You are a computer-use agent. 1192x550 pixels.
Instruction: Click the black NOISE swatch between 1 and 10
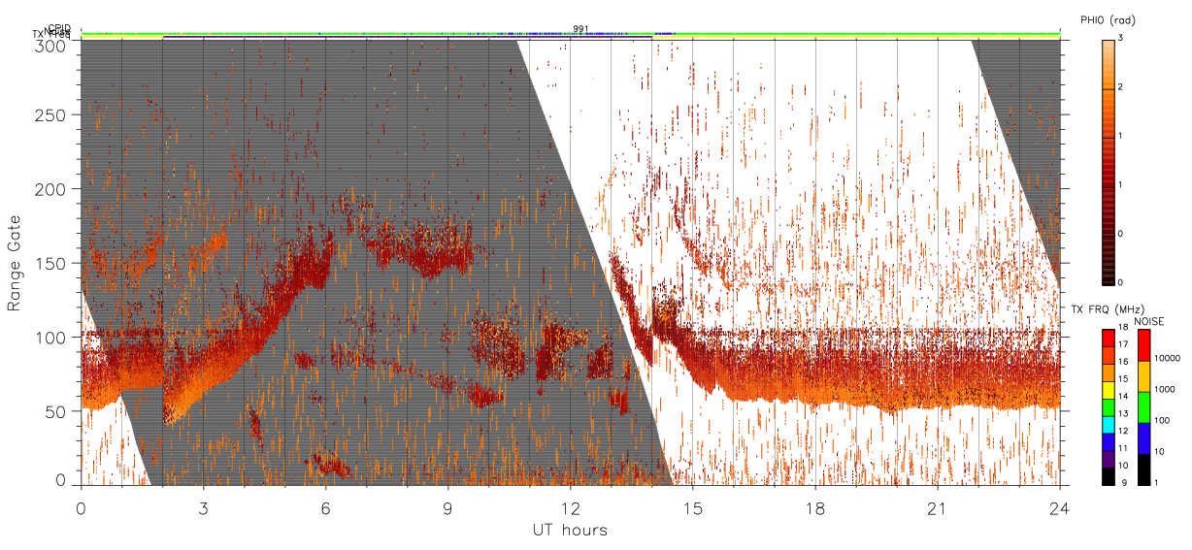tap(1146, 469)
